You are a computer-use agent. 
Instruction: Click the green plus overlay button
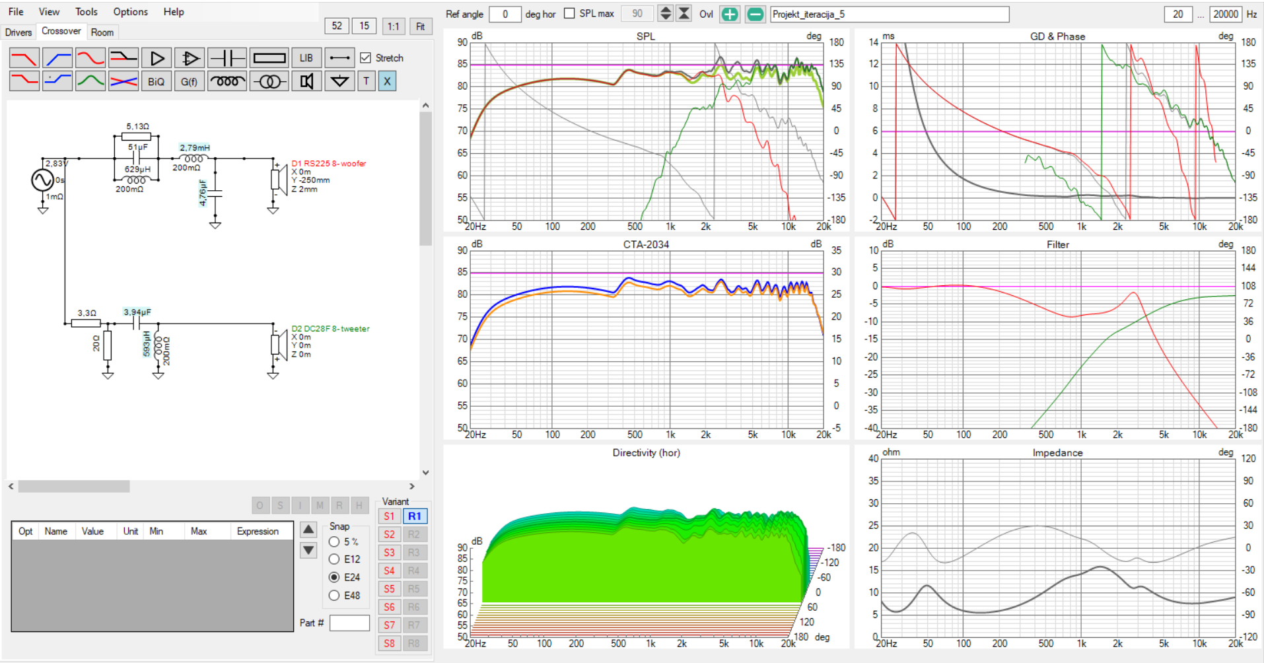(729, 14)
